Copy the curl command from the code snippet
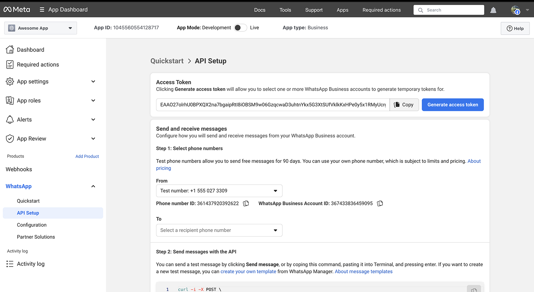Viewport: 534px width, 292px height. click(474, 289)
